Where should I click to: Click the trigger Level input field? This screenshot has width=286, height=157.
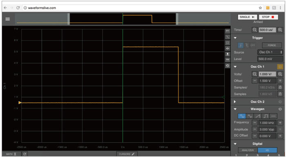coord(270,59)
